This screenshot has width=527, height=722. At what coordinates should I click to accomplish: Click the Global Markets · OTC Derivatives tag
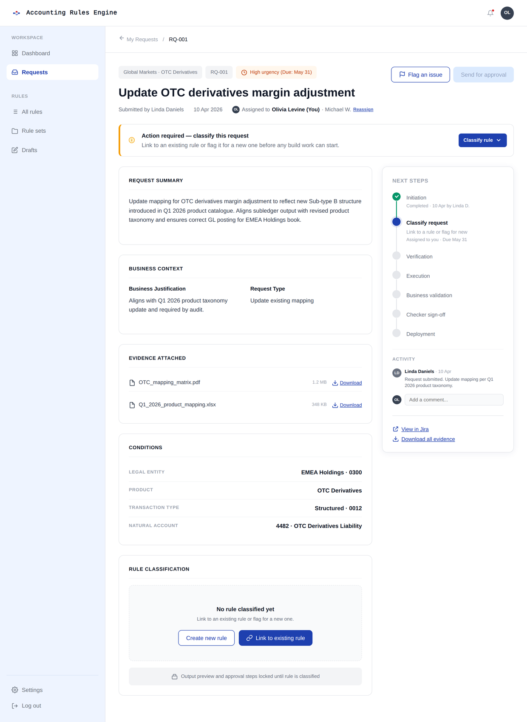[x=160, y=72]
